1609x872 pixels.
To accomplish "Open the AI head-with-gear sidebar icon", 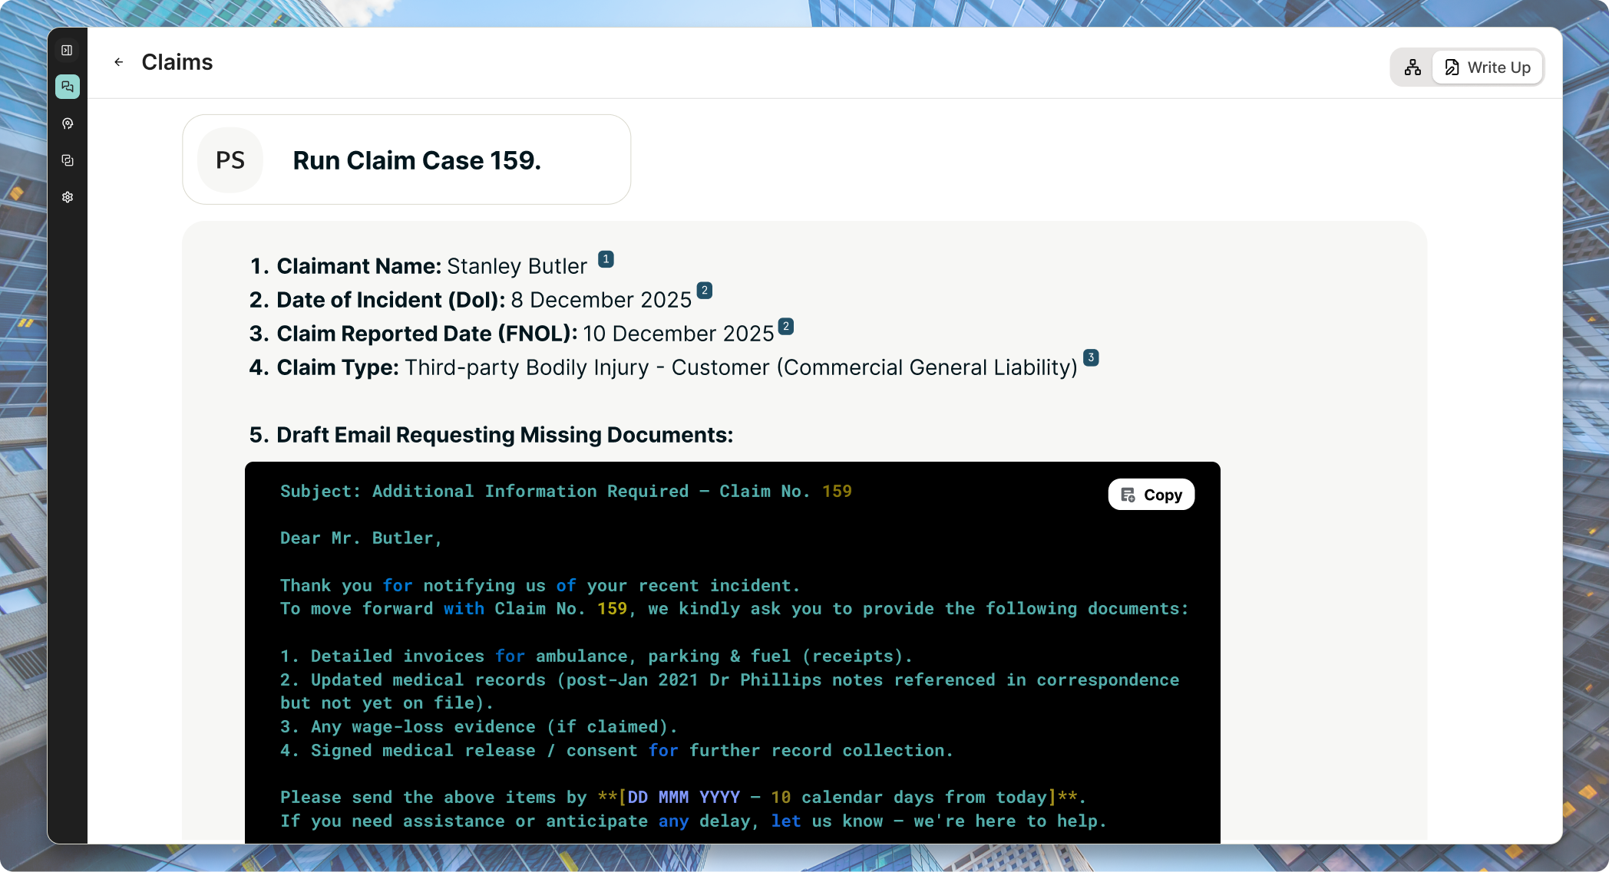I will point(68,123).
